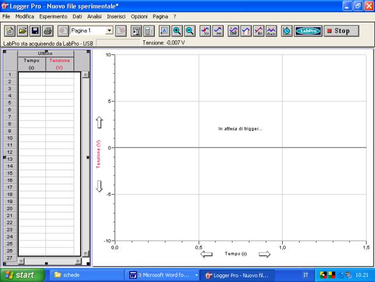The height and width of the screenshot is (282, 375).
Task: Click the Zoom out magnifier icon
Action: pos(189,31)
